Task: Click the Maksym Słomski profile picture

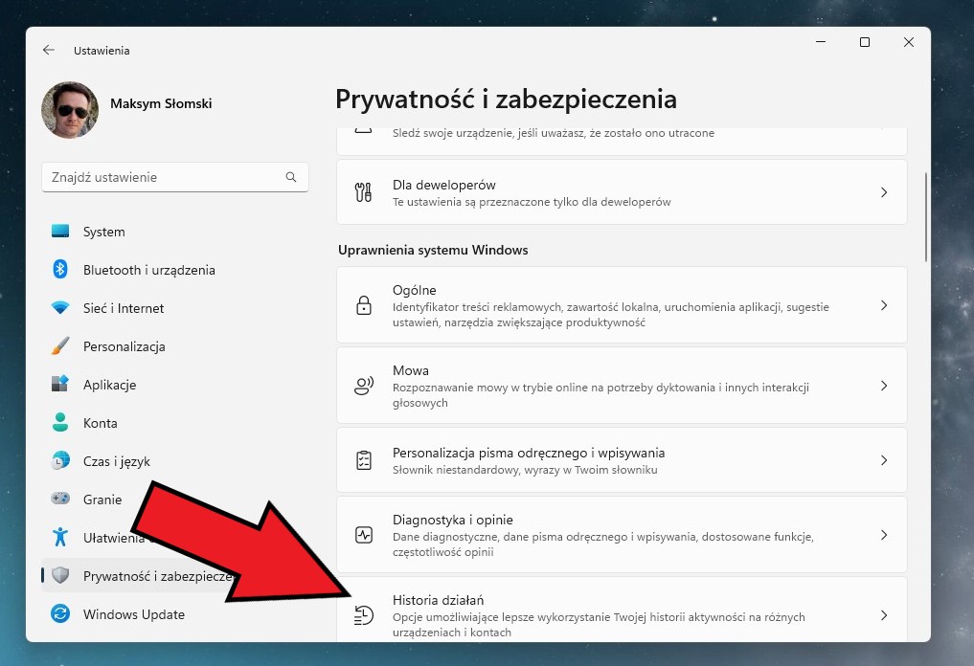Action: click(69, 110)
